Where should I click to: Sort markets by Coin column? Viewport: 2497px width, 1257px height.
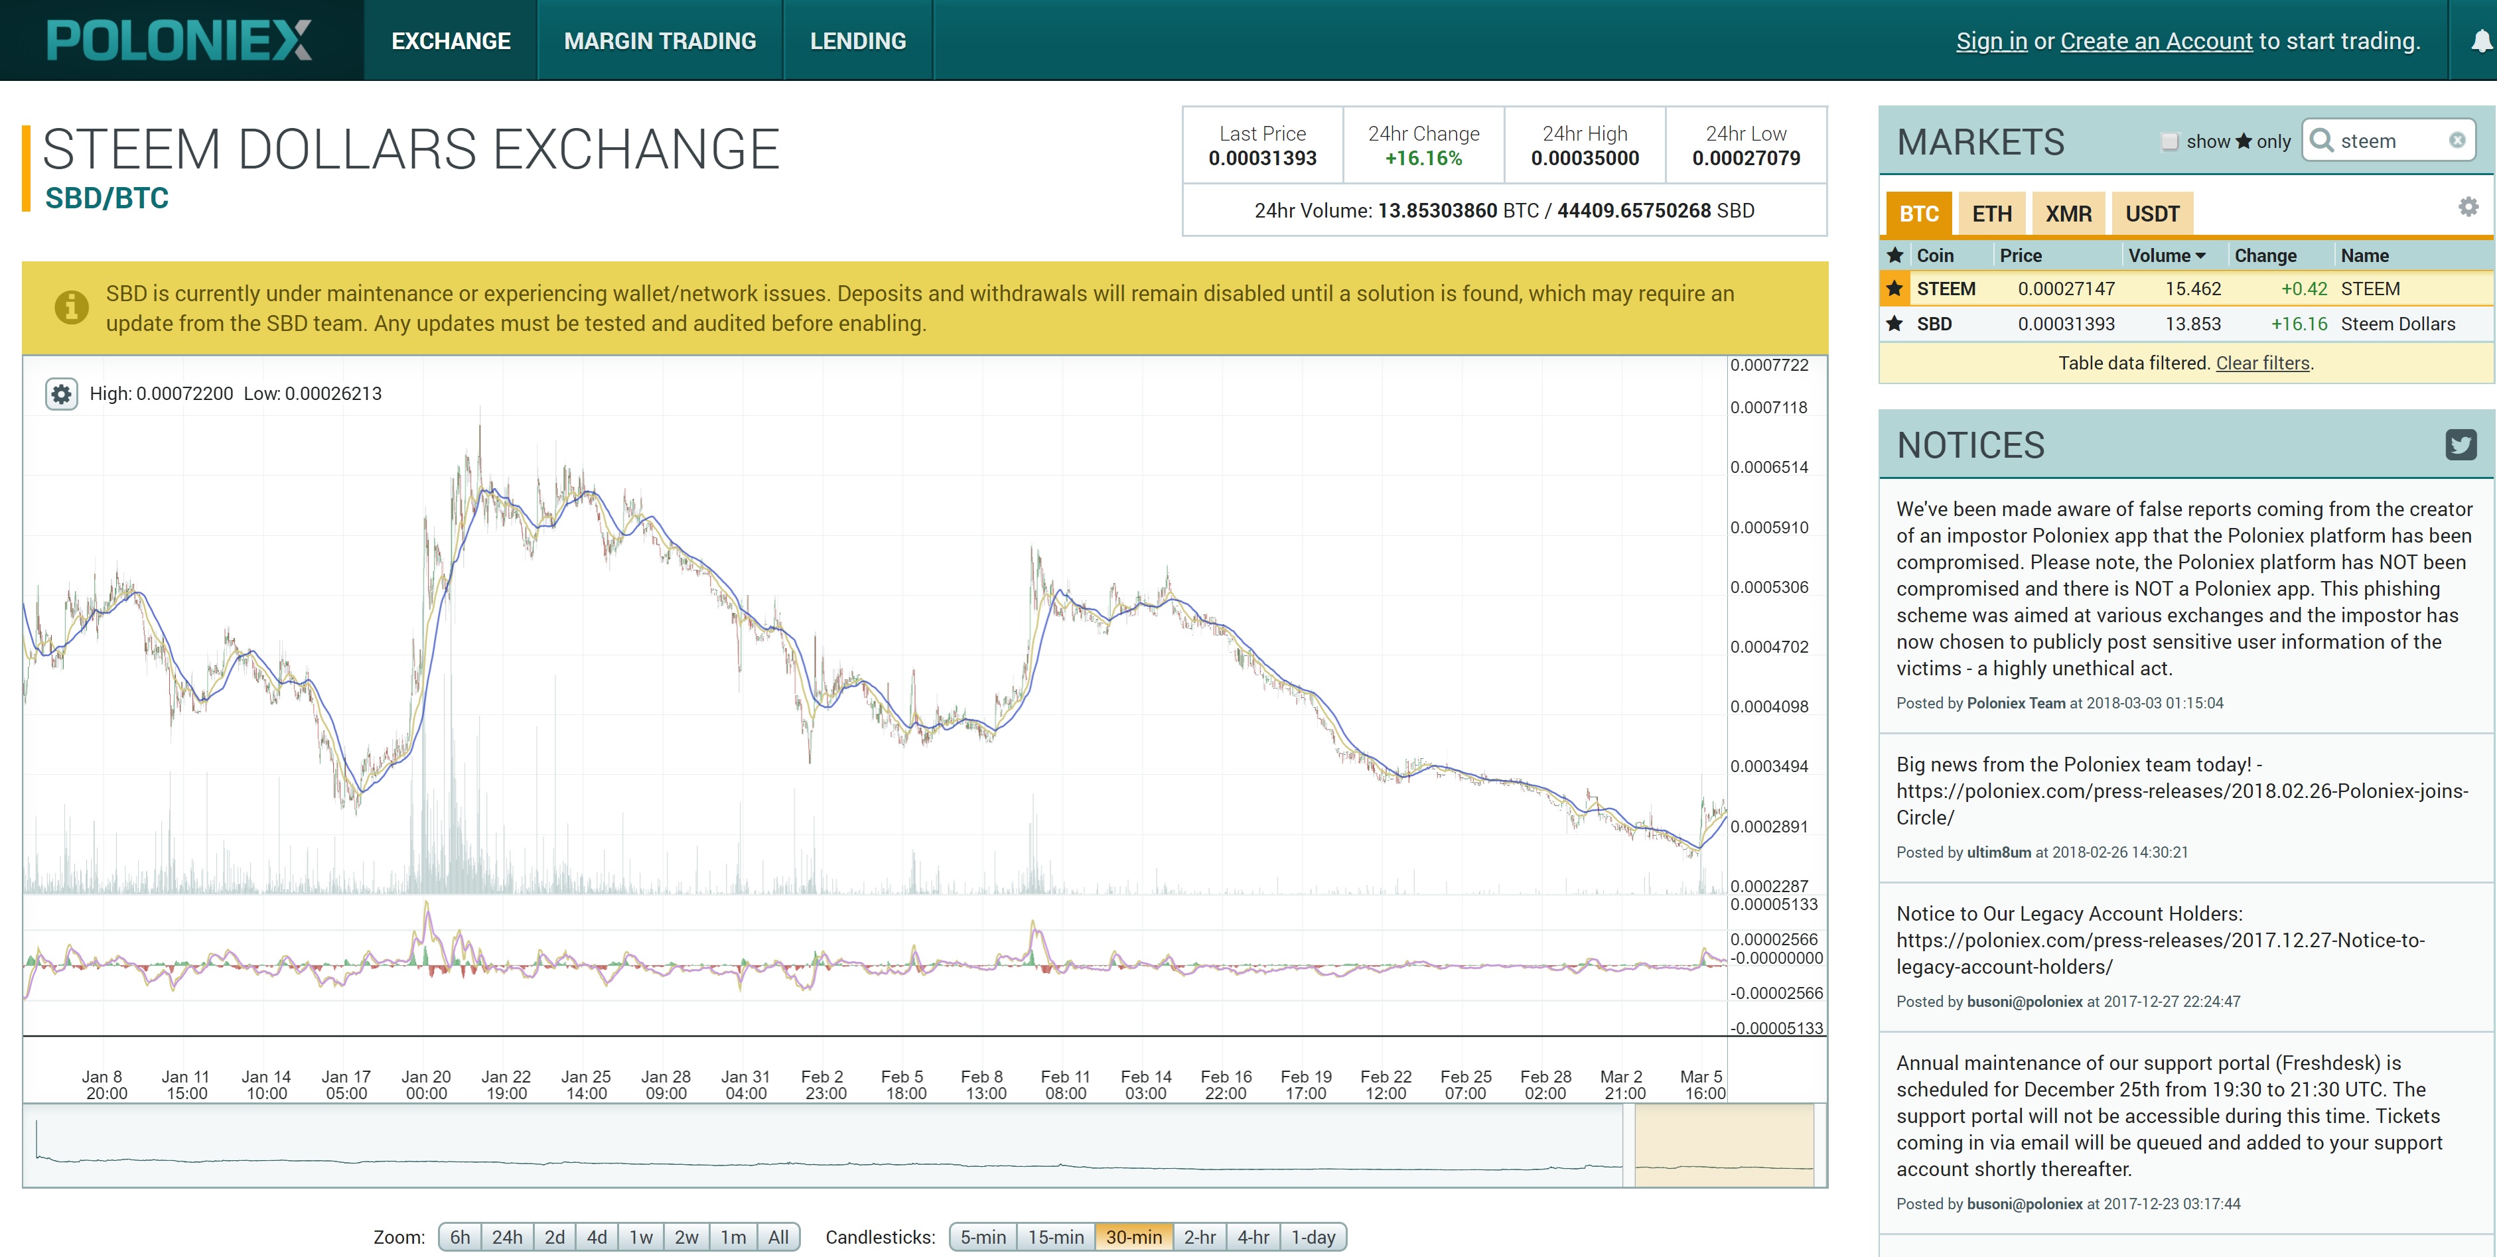pyautogui.click(x=1935, y=255)
